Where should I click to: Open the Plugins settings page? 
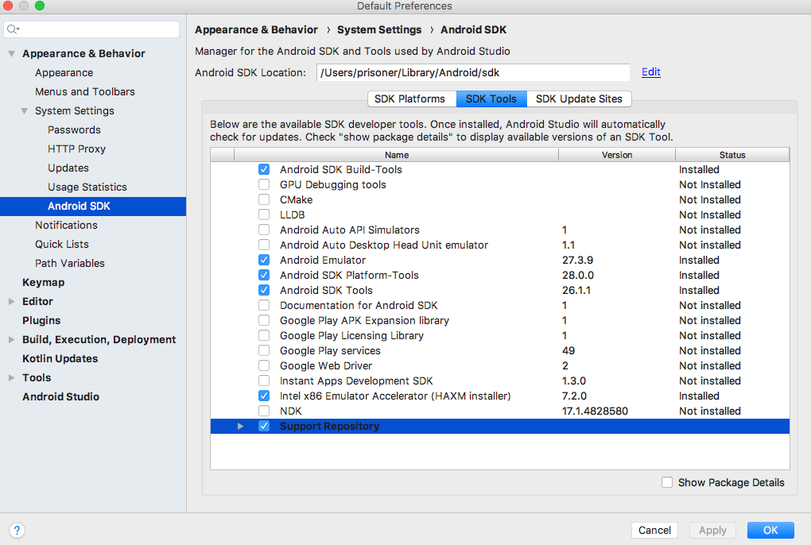coord(41,320)
